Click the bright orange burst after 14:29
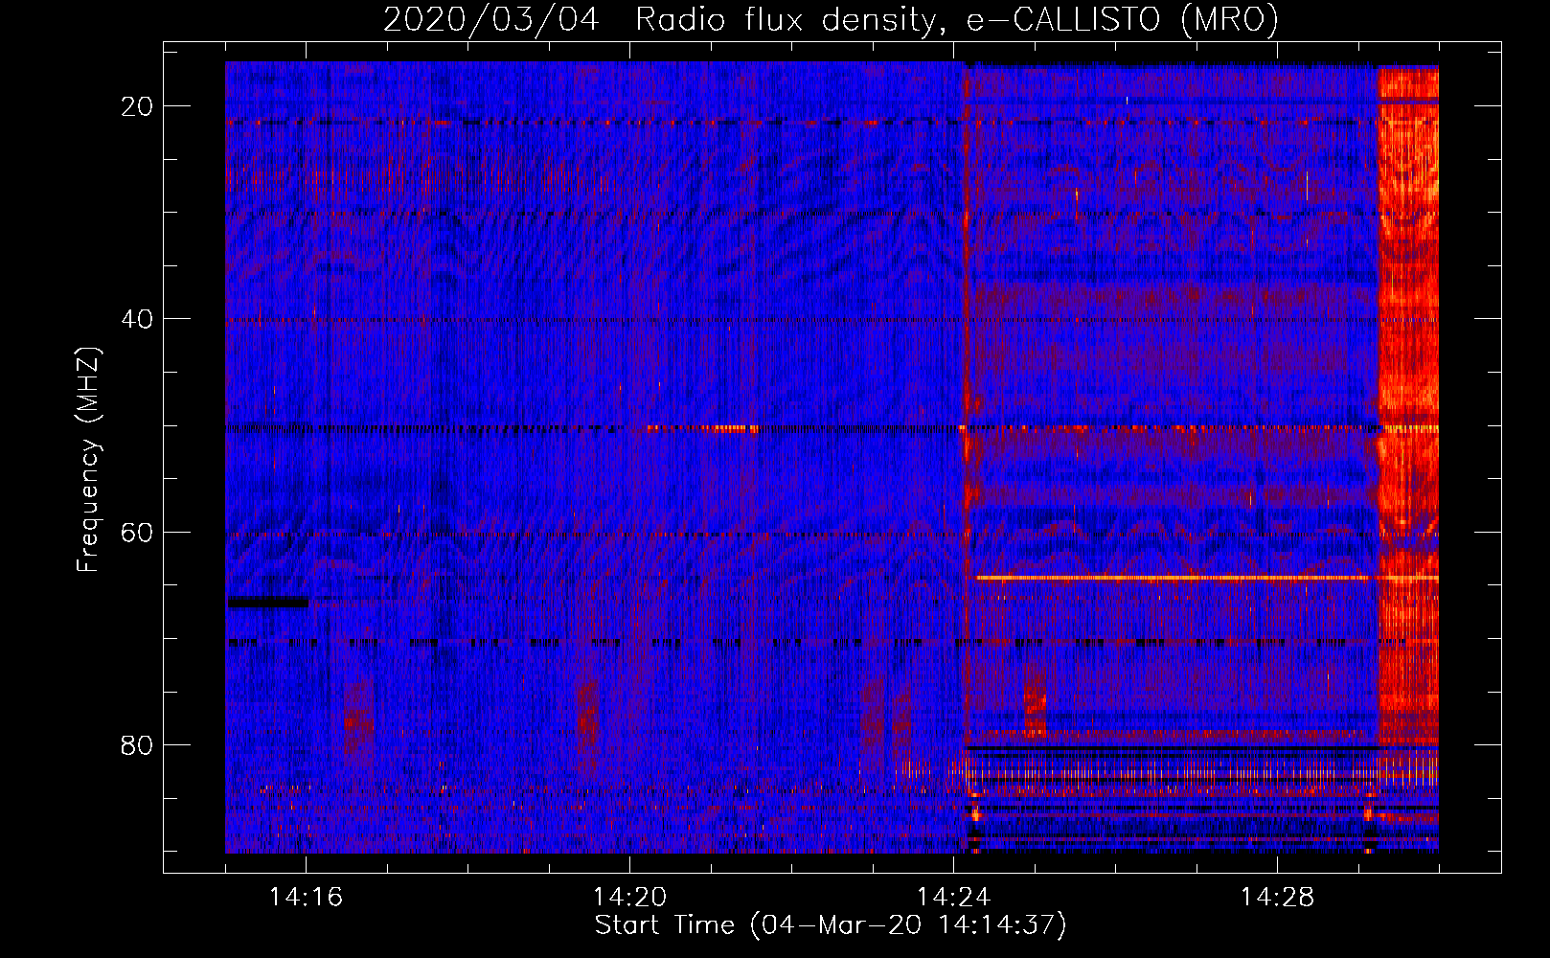This screenshot has width=1550, height=958. 1408,407
